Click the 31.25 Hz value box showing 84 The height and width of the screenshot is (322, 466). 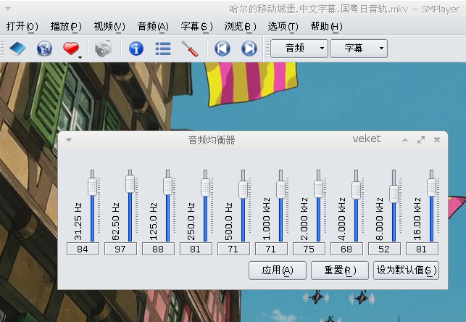83,249
